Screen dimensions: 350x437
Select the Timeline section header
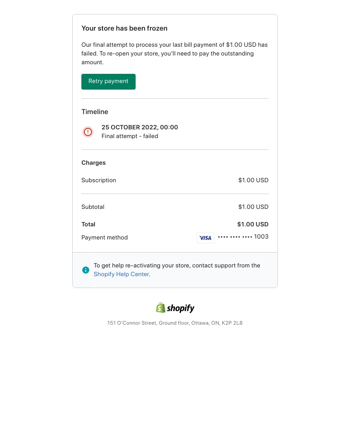coord(94,112)
